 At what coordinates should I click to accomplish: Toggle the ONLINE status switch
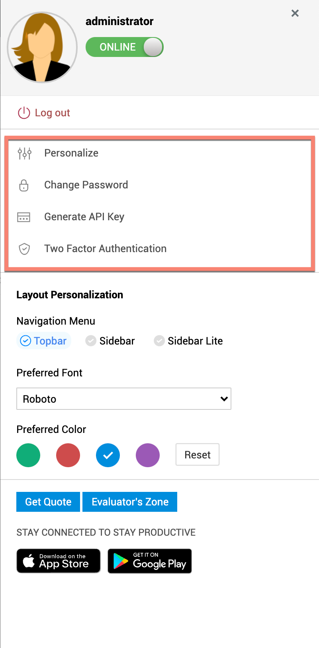[x=125, y=47]
